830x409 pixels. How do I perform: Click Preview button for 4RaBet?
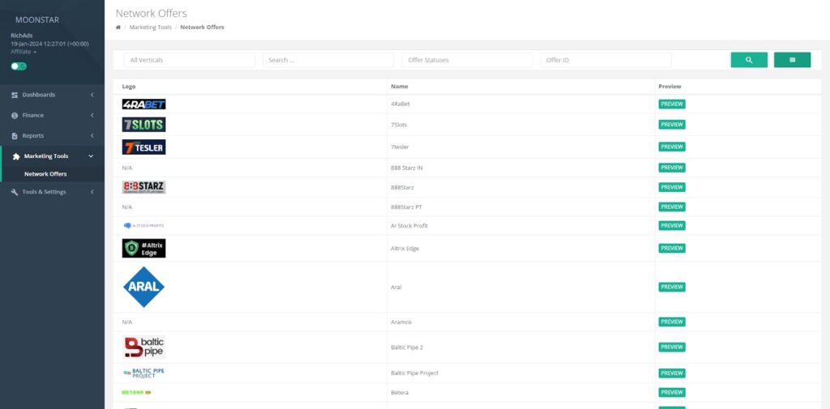pos(672,104)
